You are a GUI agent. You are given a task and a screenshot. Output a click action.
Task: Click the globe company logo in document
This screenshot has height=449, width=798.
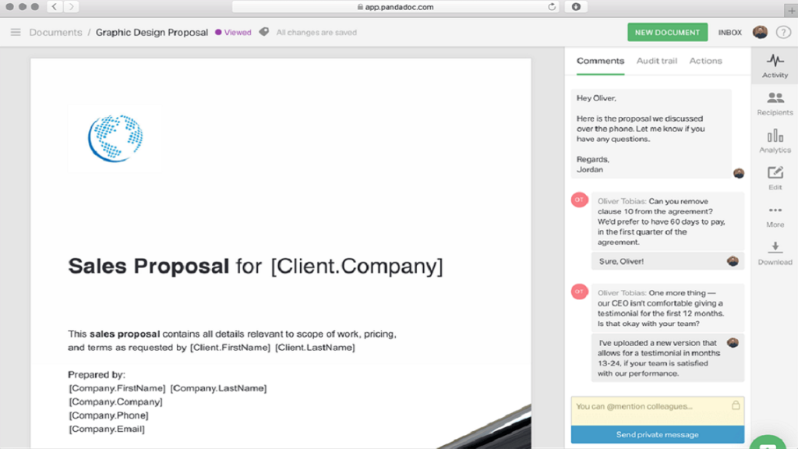tap(115, 139)
